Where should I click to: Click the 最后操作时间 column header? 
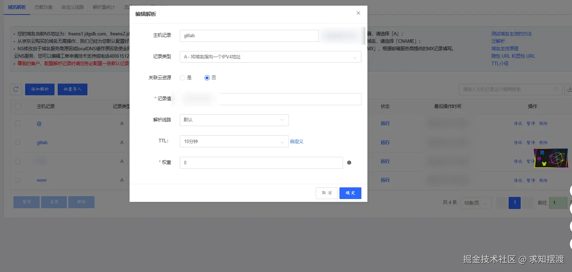pyautogui.click(x=448, y=106)
